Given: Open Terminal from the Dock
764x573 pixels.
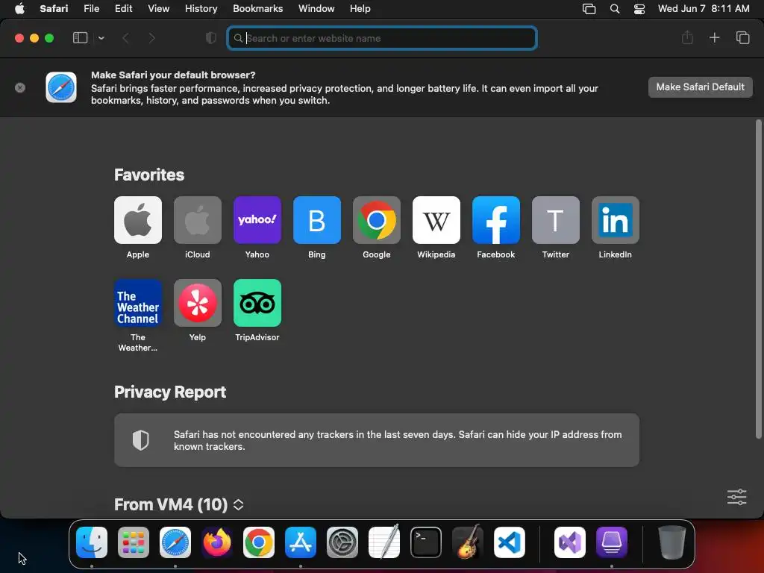Looking at the screenshot, I should coord(426,542).
